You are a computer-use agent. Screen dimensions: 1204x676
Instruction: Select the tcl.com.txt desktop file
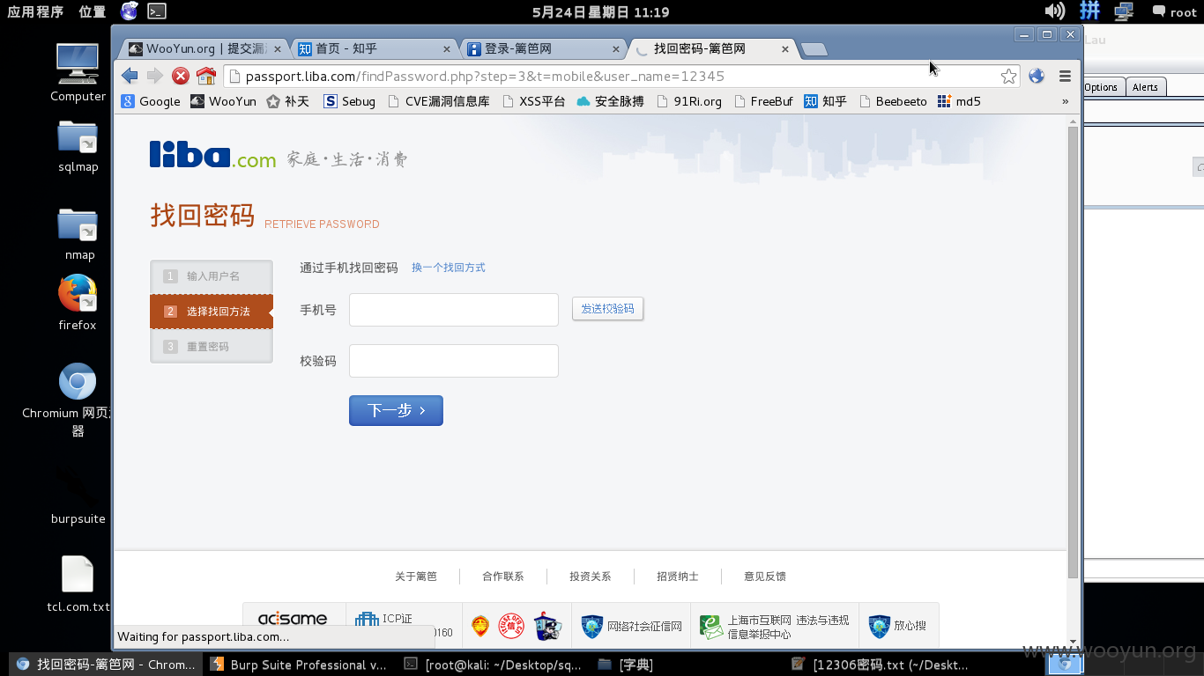[x=78, y=584]
